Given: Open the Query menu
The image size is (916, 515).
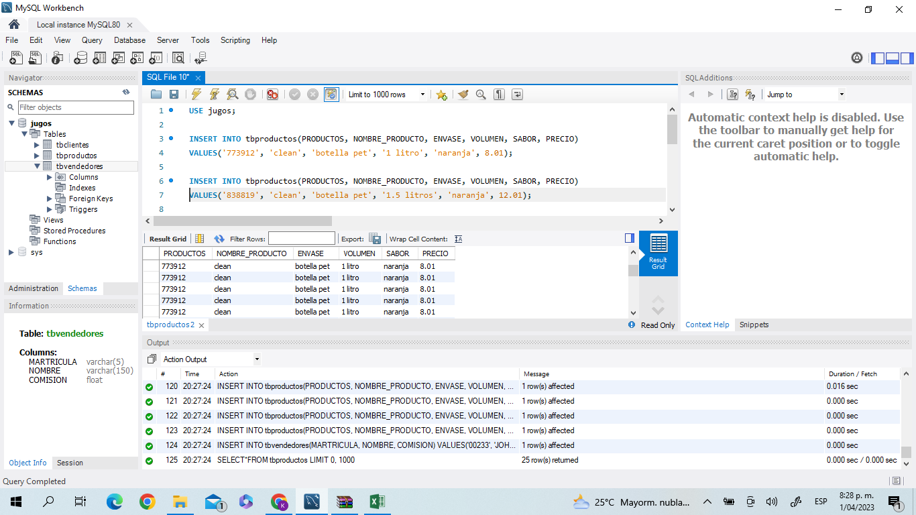Looking at the screenshot, I should (x=92, y=40).
